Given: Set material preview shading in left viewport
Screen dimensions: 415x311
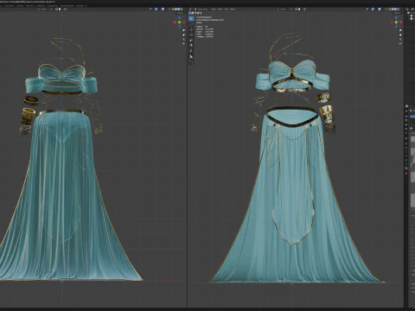Looking at the screenshot, I should [x=179, y=9].
